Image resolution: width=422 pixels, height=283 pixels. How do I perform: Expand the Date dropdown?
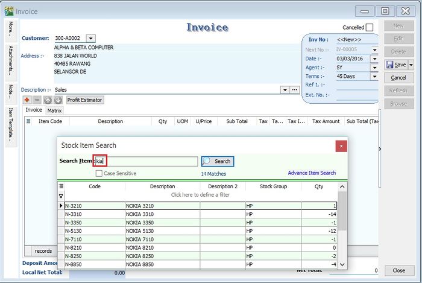[x=374, y=59]
